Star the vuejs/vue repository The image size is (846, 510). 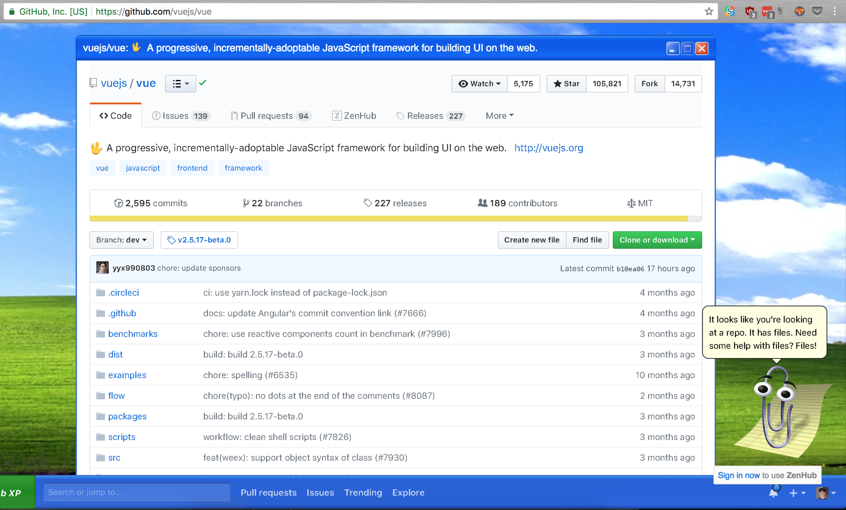(566, 83)
